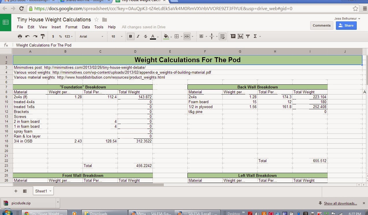368x215 pixels.
Task: Close the downloads bar
Action: point(364,203)
